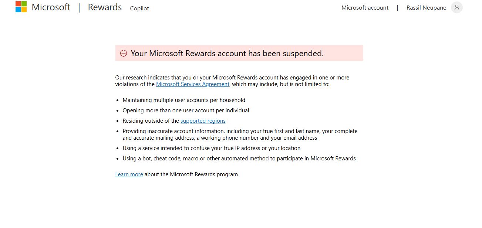Click the Learn more link

coord(129,174)
